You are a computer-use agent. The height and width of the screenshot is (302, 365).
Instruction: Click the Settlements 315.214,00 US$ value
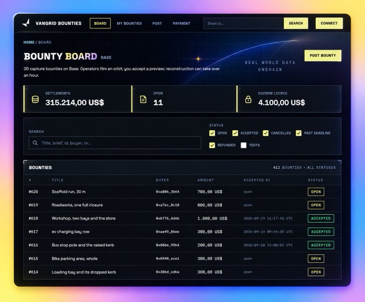point(75,102)
